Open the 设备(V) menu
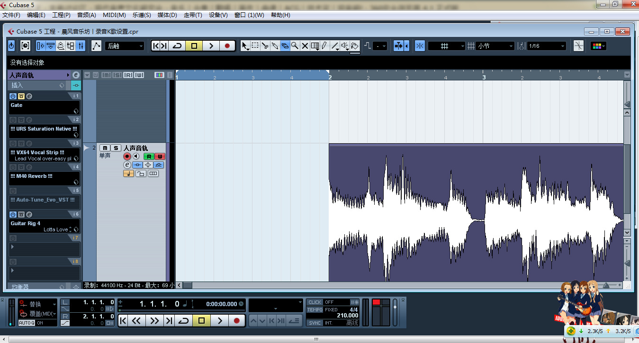This screenshot has width=639, height=343. tap(218, 15)
